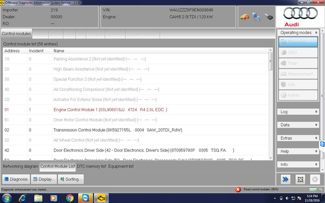This screenshot has width=325, height=203.
Task: Select Engine Control Module 1 row
Action: pyautogui.click(x=136, y=110)
